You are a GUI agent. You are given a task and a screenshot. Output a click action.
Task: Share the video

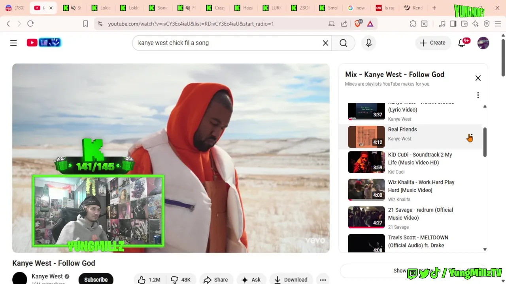(216, 280)
